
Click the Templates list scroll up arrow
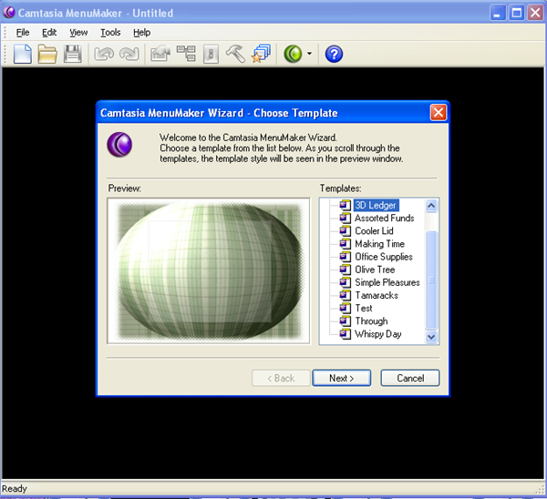[x=431, y=206]
